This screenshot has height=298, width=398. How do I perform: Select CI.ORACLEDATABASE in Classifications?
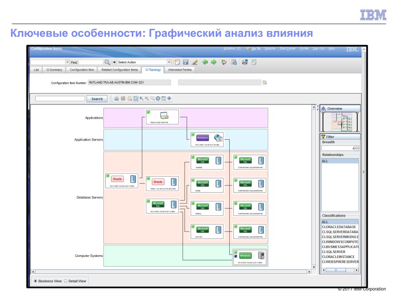pyautogui.click(x=340, y=227)
